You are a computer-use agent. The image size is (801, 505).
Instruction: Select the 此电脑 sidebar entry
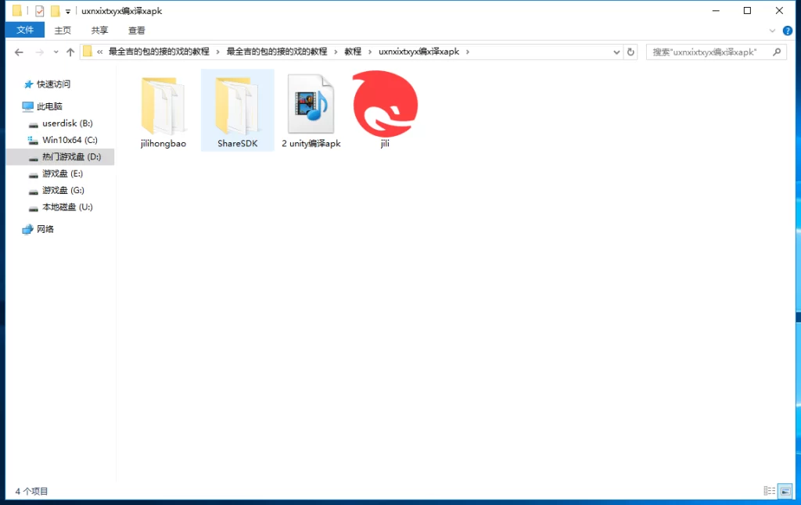[x=50, y=106]
